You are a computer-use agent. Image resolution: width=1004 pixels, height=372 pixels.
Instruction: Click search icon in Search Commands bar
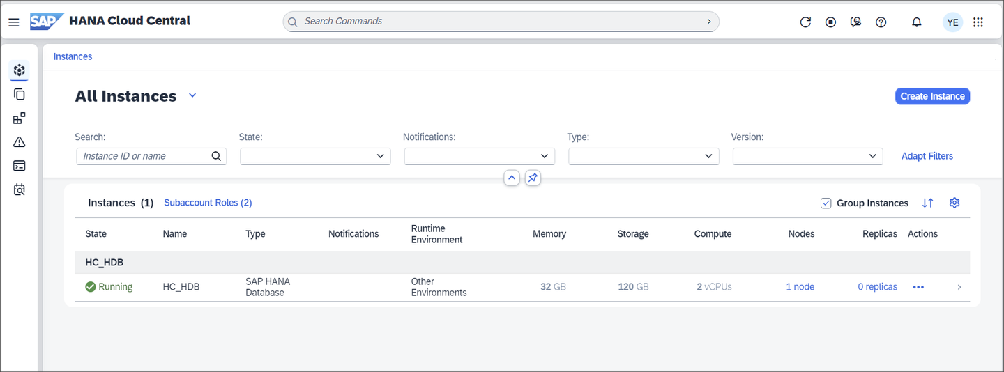(x=293, y=22)
